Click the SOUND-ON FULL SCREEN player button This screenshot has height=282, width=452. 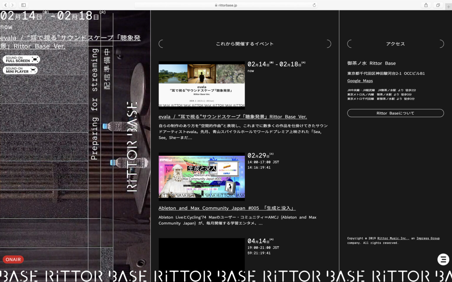coord(21,59)
